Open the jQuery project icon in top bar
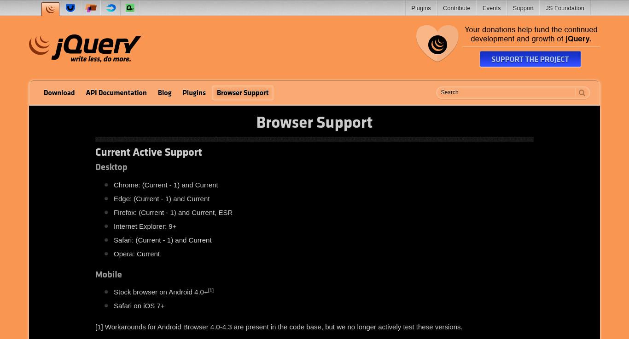Viewport: 629px width, 339px height. [50, 9]
